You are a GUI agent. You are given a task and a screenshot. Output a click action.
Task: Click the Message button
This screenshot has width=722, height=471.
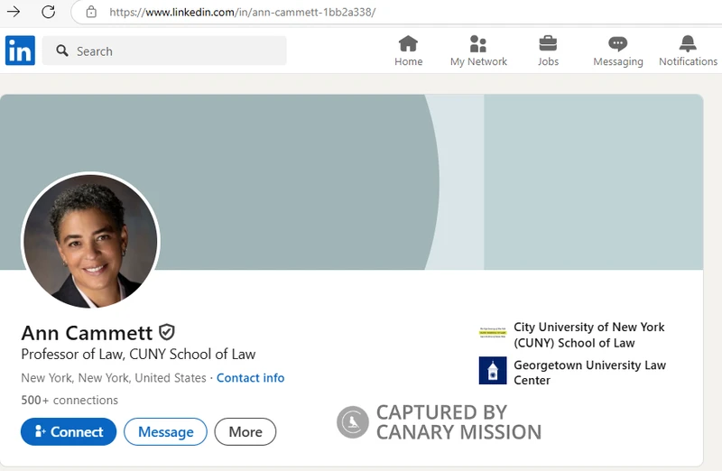click(166, 431)
